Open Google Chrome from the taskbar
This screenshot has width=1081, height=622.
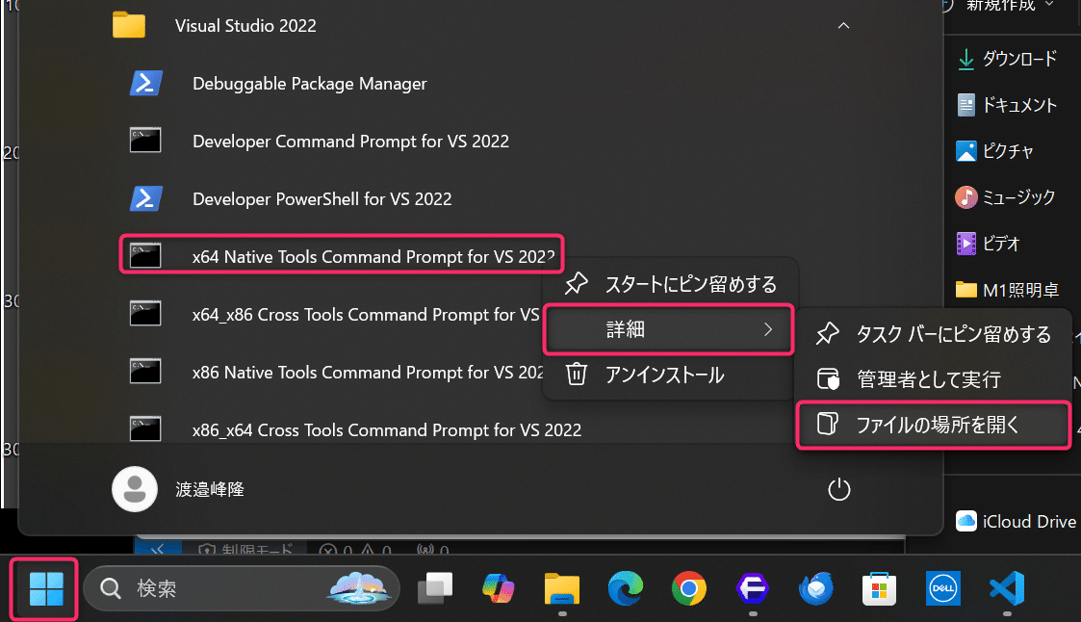pyautogui.click(x=688, y=588)
